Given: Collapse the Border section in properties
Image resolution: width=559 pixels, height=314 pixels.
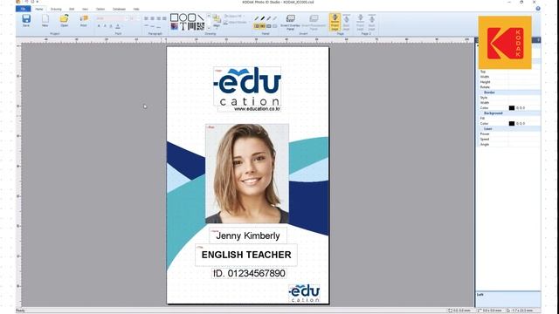Looking at the screenshot, I should [489, 92].
